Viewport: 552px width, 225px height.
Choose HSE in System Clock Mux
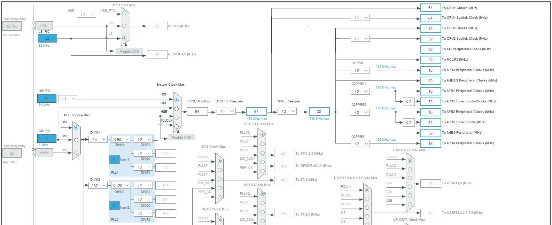177,118
